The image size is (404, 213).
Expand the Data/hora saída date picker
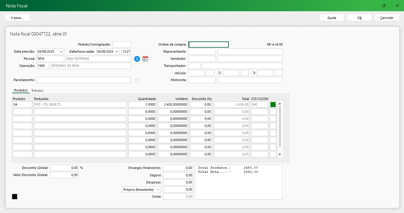117,51
